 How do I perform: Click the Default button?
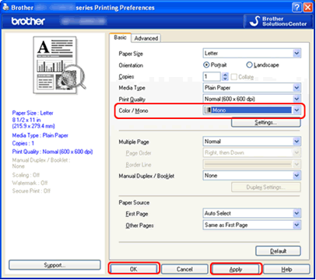tap(278, 251)
